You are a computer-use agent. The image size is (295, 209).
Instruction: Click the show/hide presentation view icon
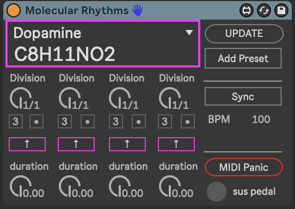point(247,10)
